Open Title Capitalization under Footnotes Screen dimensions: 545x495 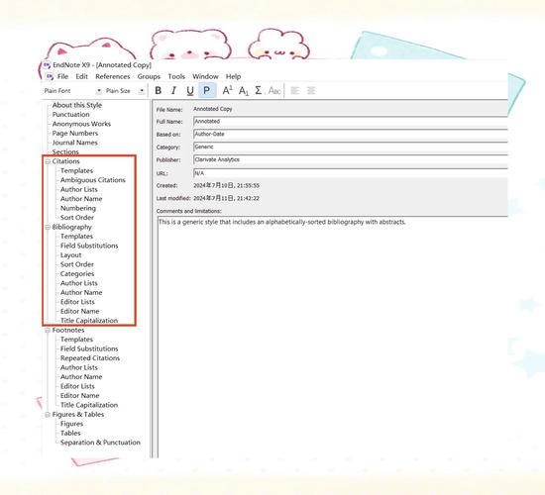pos(89,405)
